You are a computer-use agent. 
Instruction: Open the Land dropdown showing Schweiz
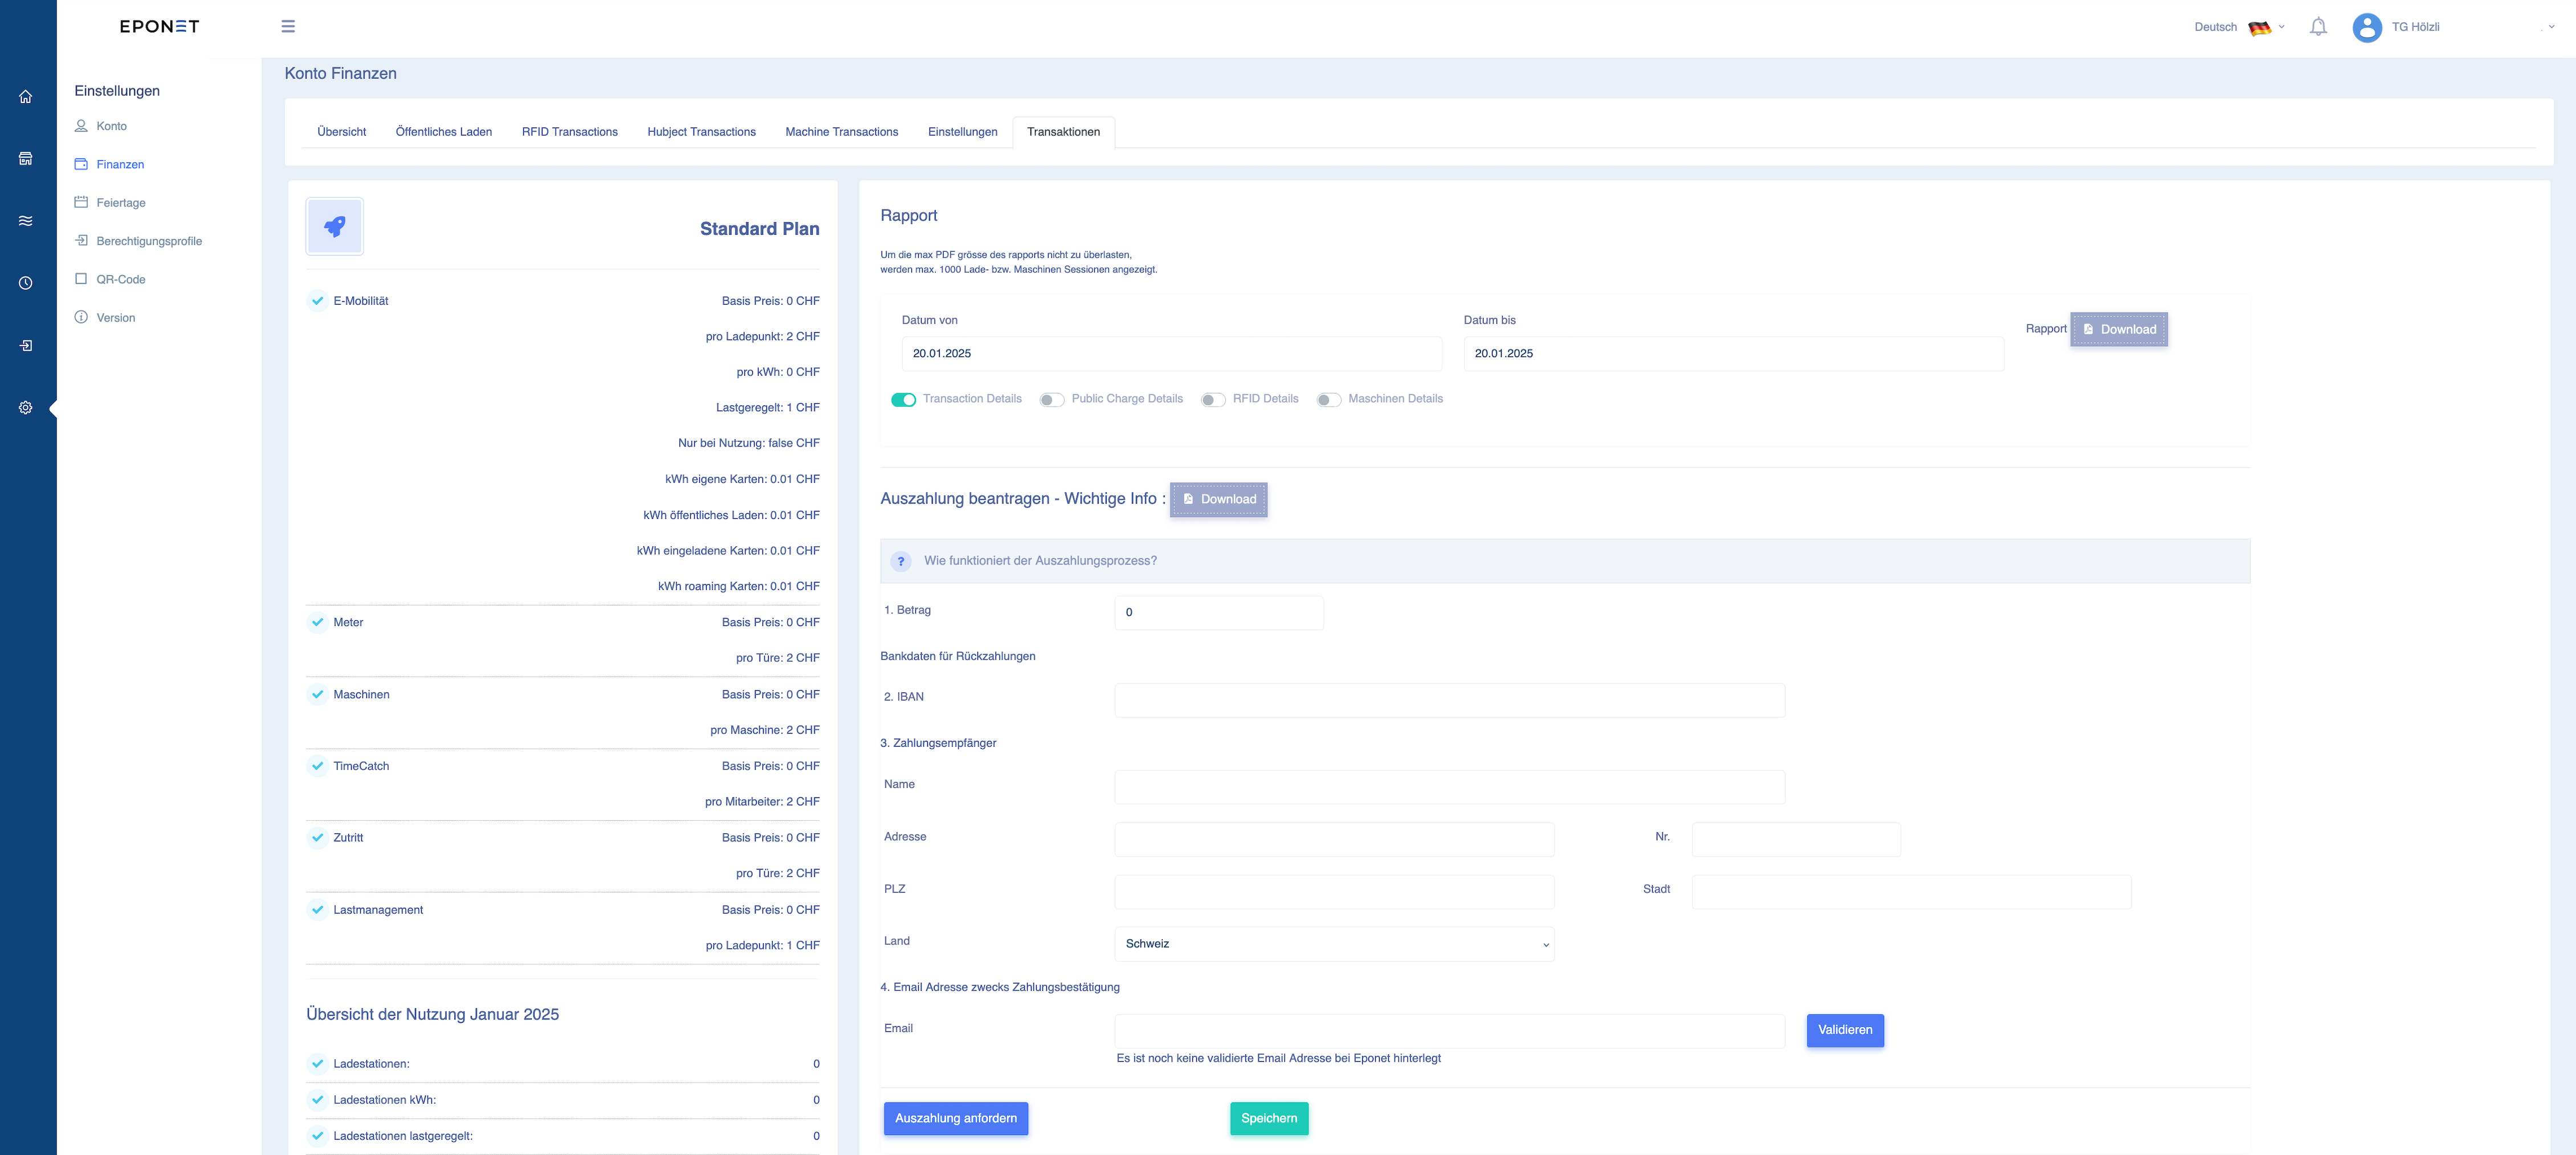1334,944
